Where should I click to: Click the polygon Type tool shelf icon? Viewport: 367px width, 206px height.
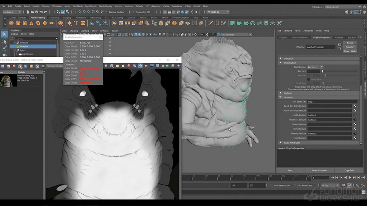tap(76, 23)
